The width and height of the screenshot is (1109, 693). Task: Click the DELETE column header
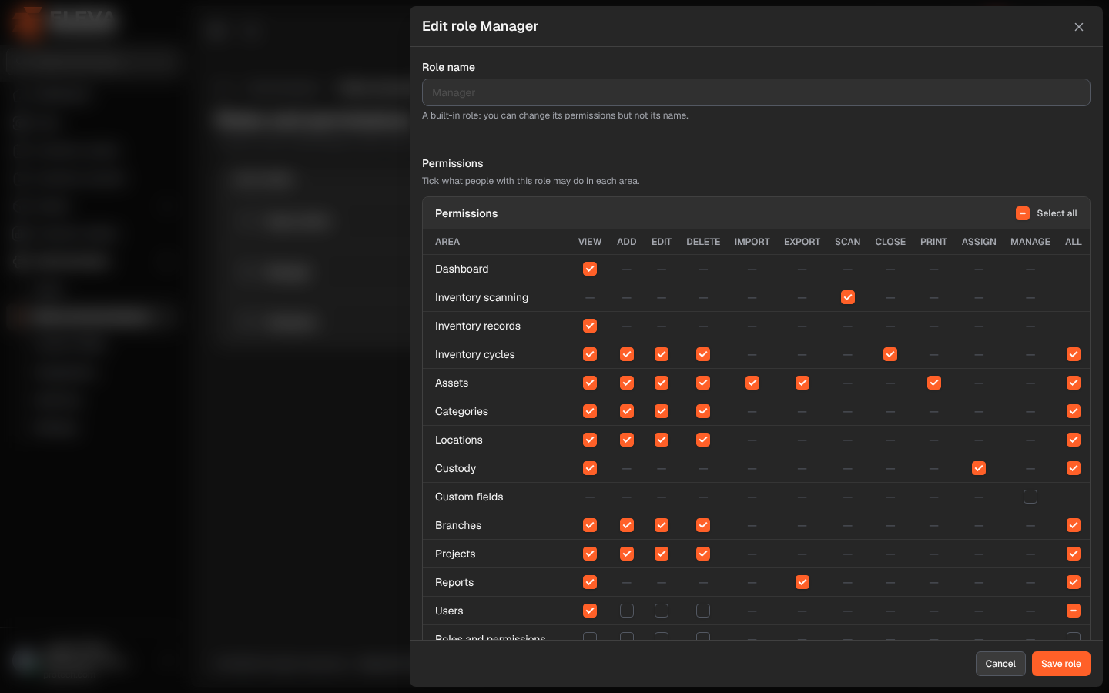(703, 242)
